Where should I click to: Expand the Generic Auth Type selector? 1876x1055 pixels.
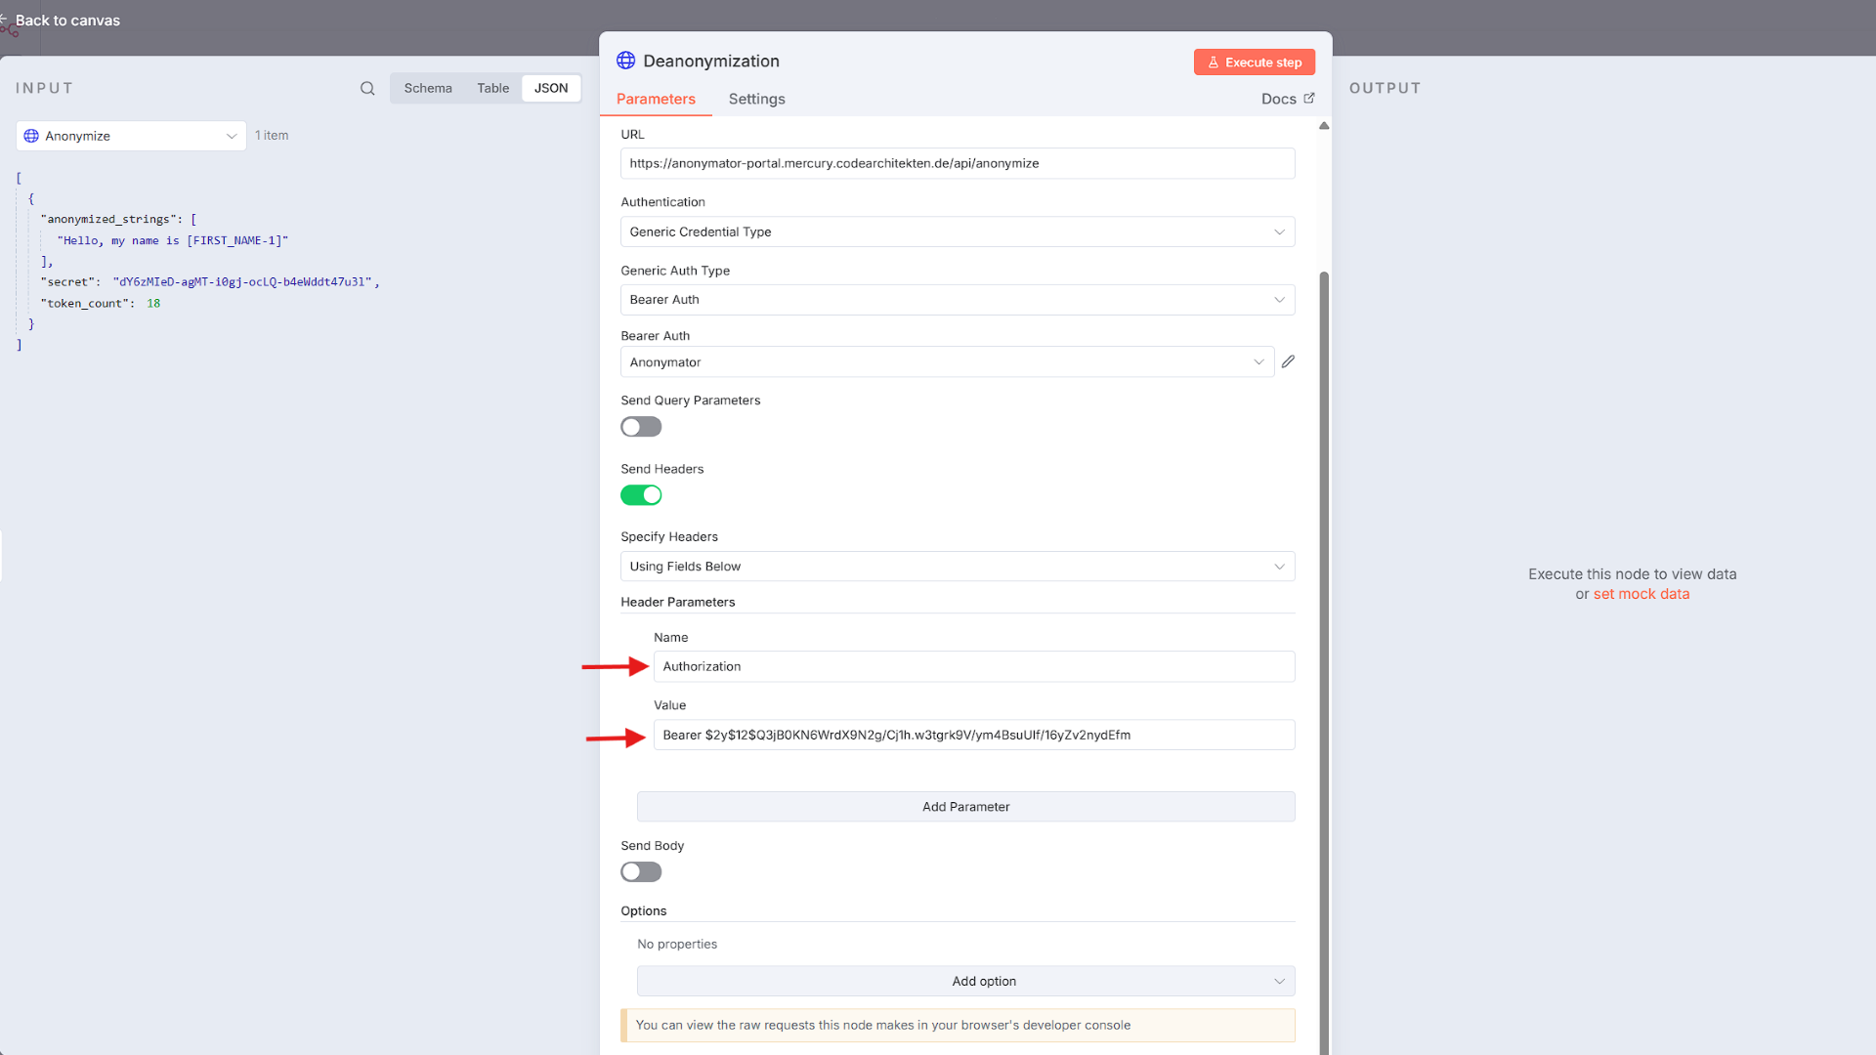pyautogui.click(x=957, y=299)
